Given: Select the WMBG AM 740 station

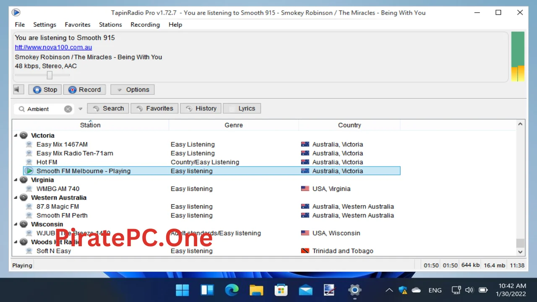Looking at the screenshot, I should 212,189.
